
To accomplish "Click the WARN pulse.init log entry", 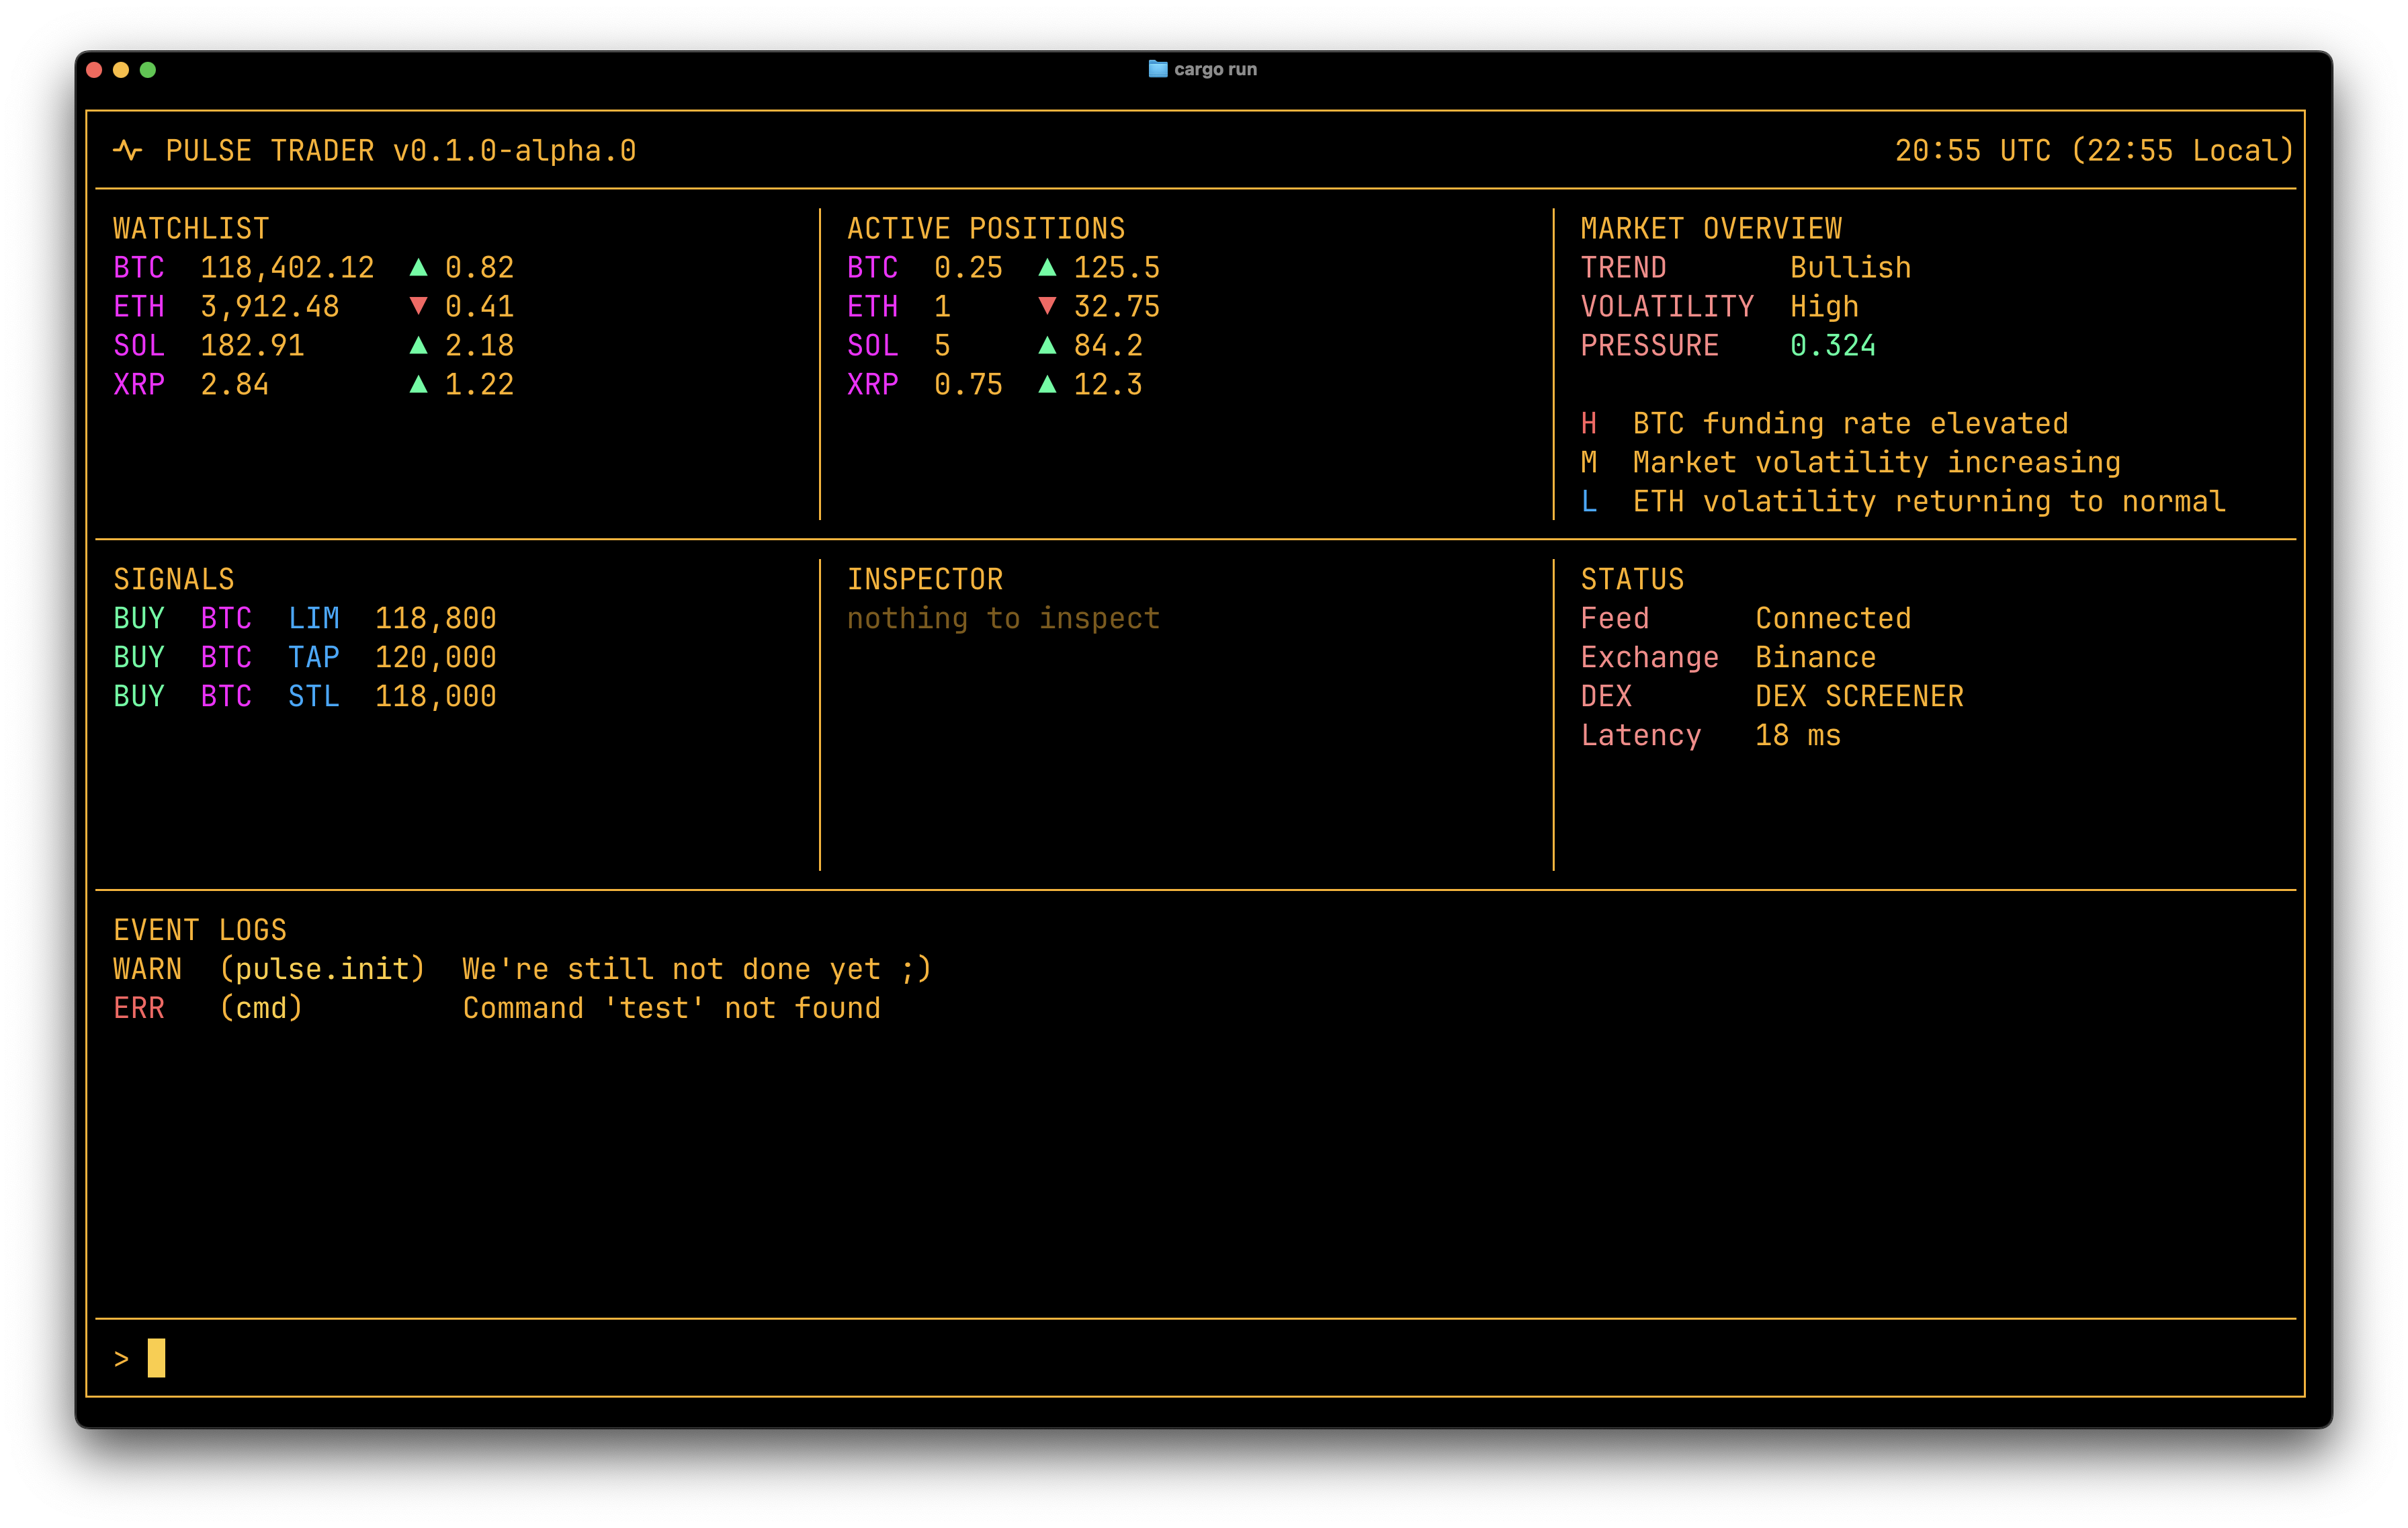I will pyautogui.click(x=522, y=970).
